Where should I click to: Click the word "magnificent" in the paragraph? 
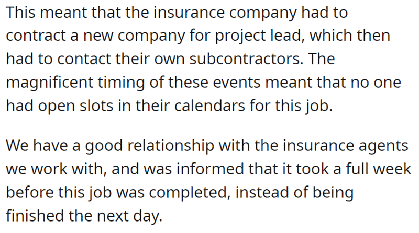tap(49, 83)
